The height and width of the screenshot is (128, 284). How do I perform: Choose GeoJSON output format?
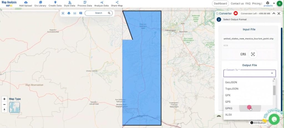click(231, 82)
